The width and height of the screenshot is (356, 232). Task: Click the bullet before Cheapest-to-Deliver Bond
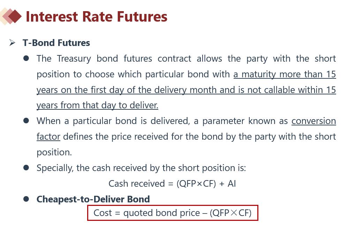[26, 199]
